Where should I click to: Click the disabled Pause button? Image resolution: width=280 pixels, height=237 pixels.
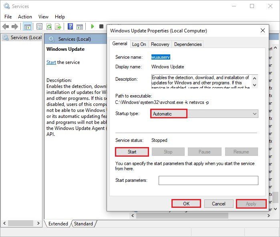point(205,152)
